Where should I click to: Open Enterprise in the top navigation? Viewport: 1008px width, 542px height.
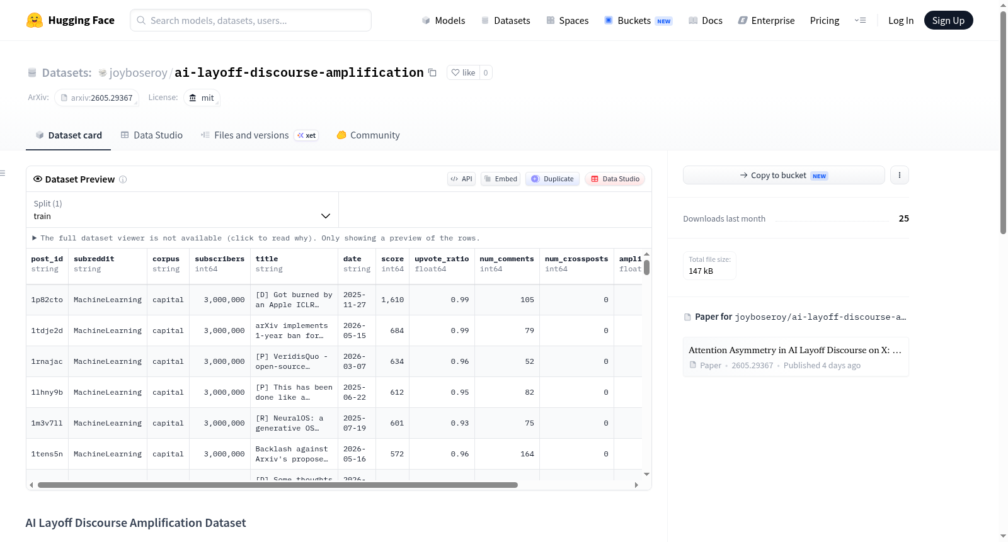pos(766,20)
